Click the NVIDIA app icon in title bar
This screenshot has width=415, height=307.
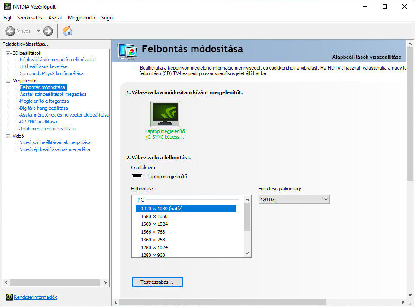pos(7,6)
